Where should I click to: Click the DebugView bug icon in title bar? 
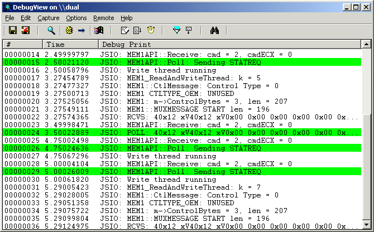point(8,7)
